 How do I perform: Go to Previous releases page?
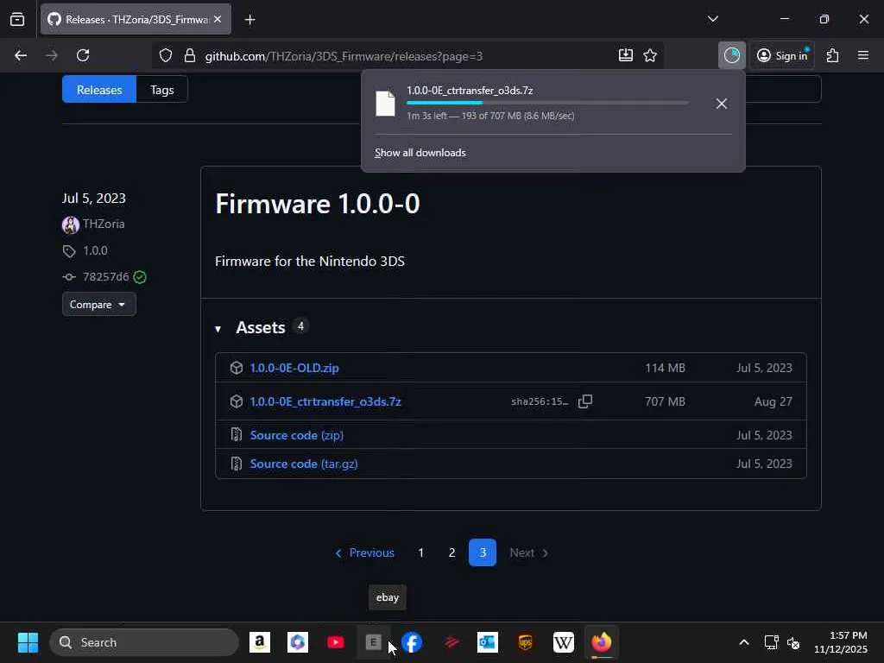(365, 553)
